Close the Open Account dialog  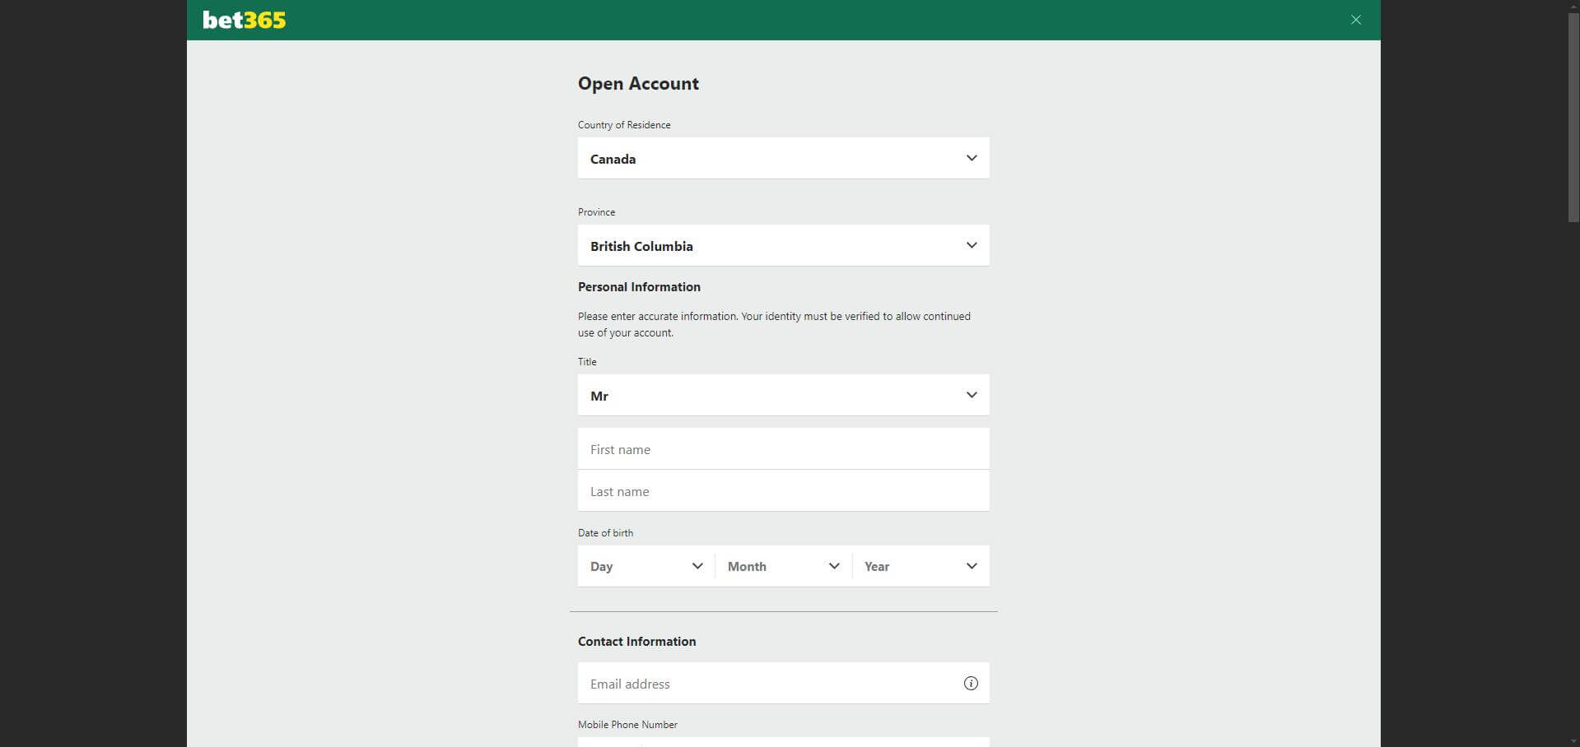(1355, 19)
